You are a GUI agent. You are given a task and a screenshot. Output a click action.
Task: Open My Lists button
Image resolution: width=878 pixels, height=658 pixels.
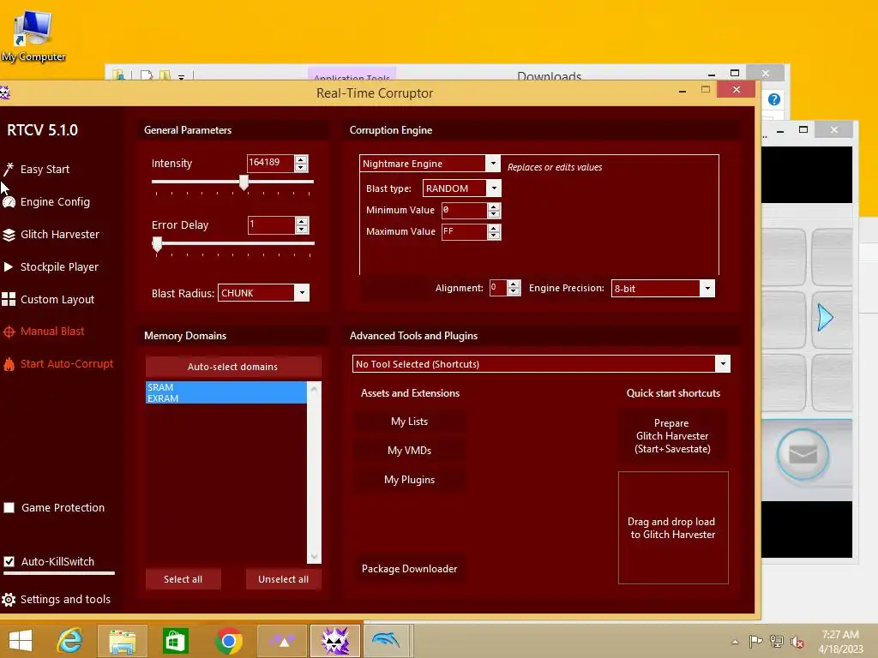(409, 422)
